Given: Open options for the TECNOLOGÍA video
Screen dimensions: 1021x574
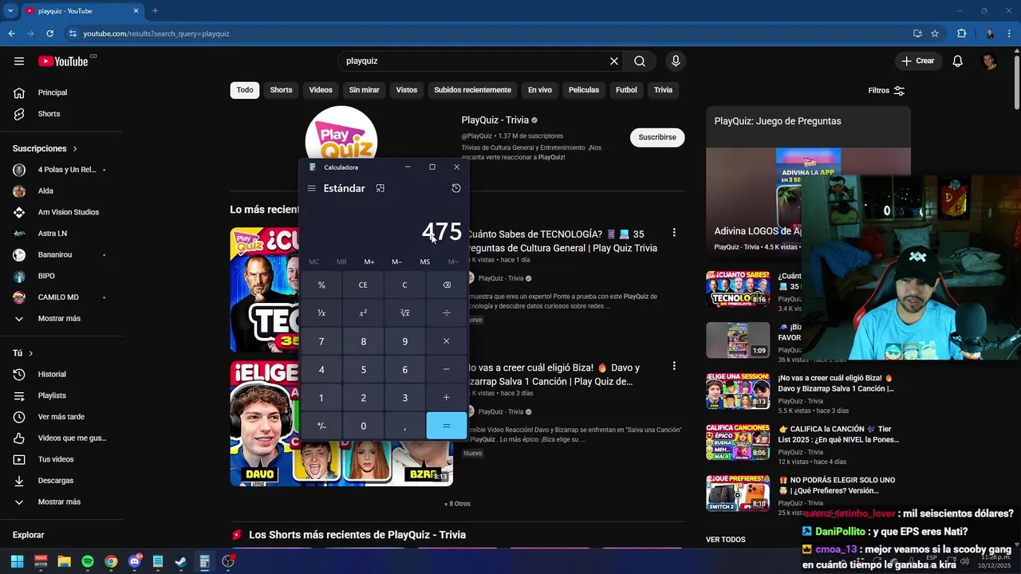Looking at the screenshot, I should [674, 233].
